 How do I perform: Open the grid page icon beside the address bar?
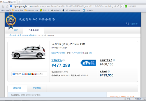coord(7,6)
